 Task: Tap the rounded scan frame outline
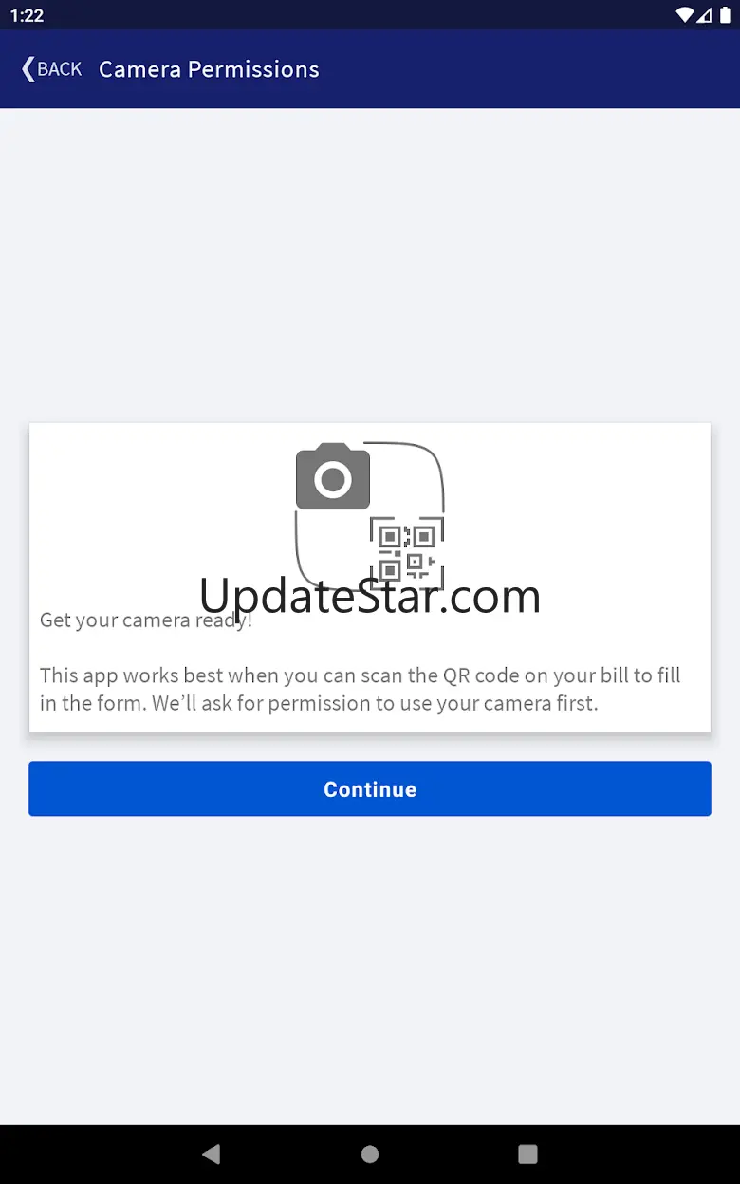click(370, 515)
